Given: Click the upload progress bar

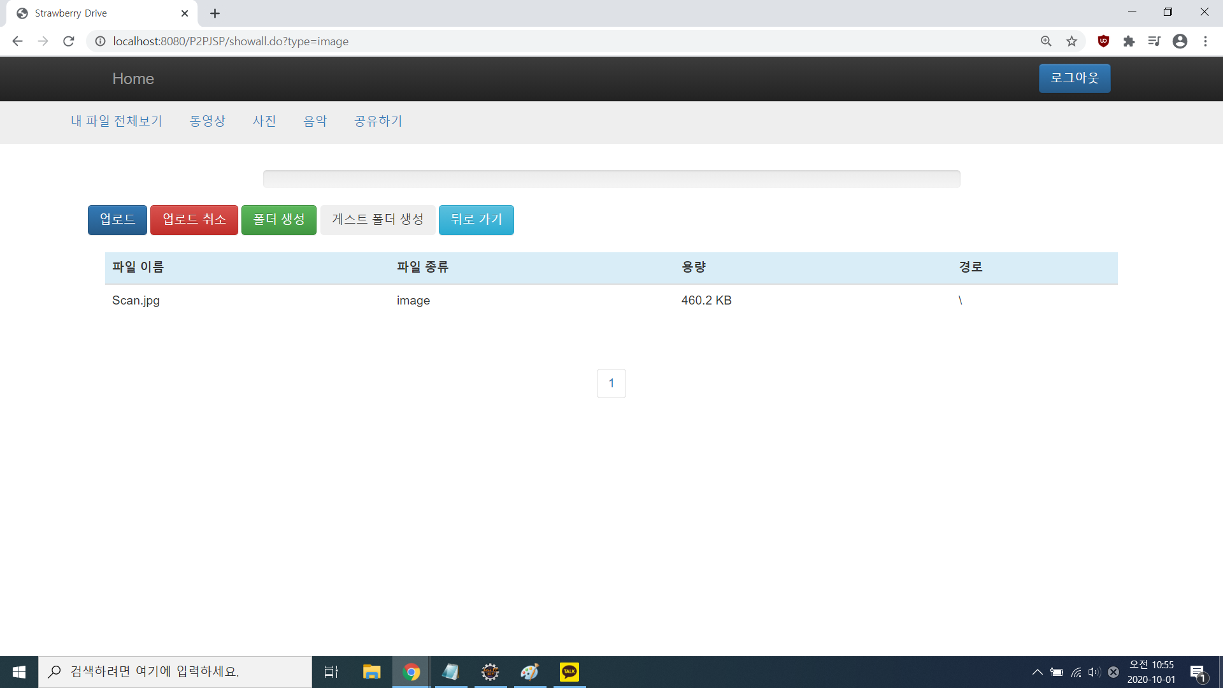Looking at the screenshot, I should point(611,178).
